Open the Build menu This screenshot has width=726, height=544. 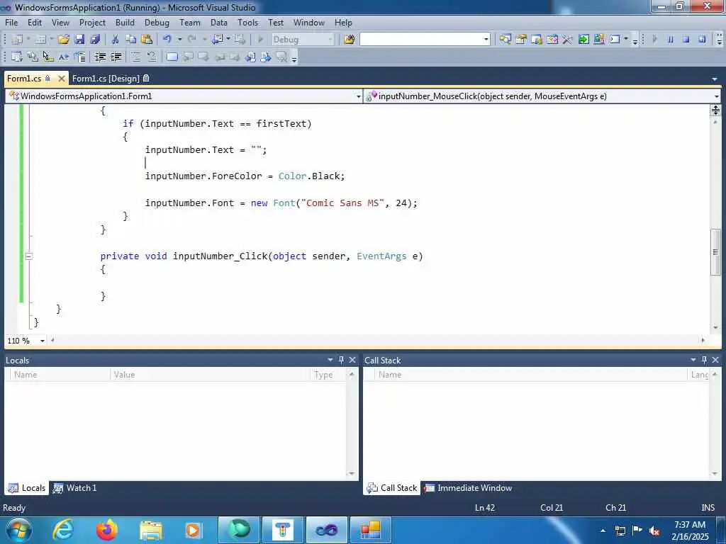click(125, 22)
